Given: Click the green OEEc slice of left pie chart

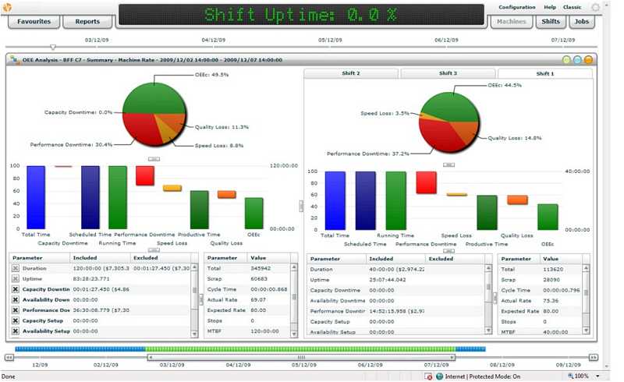Looking at the screenshot, I should click(x=154, y=99).
